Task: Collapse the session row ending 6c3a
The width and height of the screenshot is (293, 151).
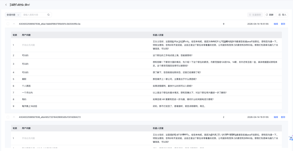Action: tap(14, 24)
